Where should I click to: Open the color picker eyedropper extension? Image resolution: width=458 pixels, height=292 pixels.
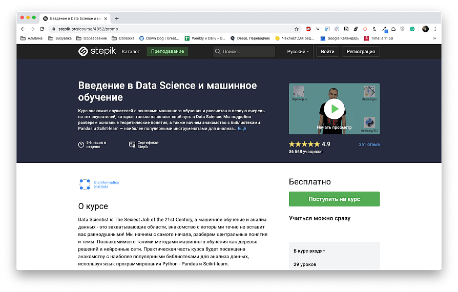[x=385, y=29]
